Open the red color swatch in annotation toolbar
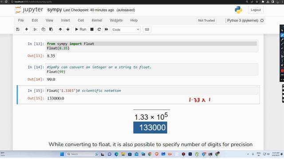The height and width of the screenshot is (159, 284). [x=282, y=71]
